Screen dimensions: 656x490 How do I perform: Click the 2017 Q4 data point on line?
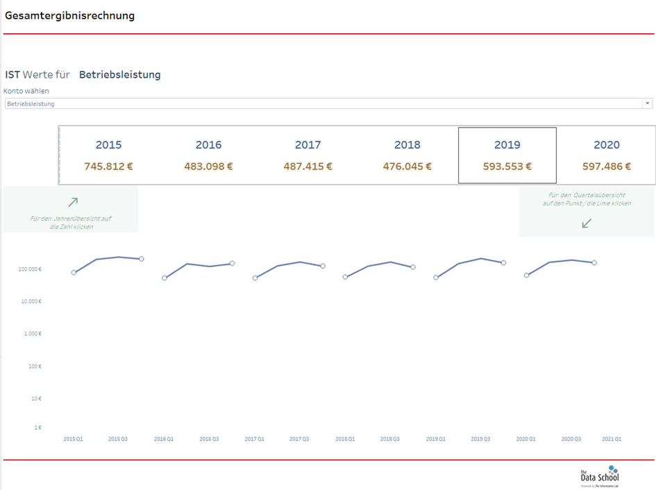point(323,266)
